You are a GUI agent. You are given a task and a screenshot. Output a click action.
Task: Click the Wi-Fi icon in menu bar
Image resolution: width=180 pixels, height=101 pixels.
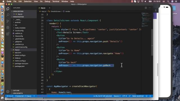click(x=142, y=1)
